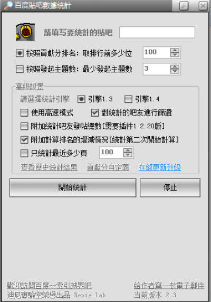Image resolution: width=211 pixels, height=302 pixels.
Task: Close the 百度貼吧數據統計 window
Action: click(x=203, y=6)
